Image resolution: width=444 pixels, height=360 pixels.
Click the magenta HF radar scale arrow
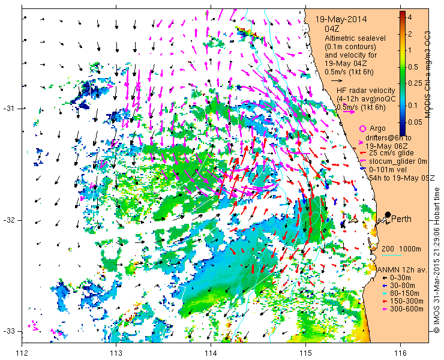(348, 112)
